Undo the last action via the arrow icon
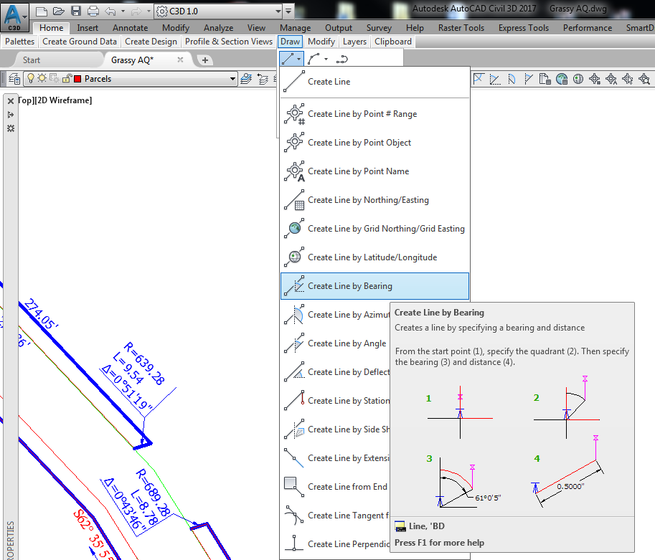This screenshot has width=655, height=560. [x=109, y=9]
